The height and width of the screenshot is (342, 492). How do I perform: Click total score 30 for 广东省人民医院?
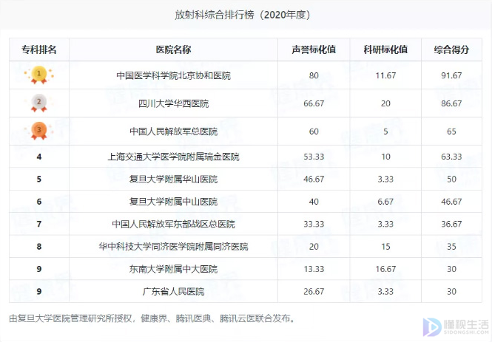coord(451,292)
